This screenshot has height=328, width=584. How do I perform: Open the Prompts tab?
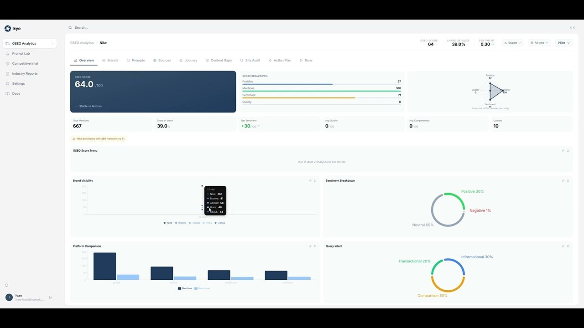[x=136, y=61]
